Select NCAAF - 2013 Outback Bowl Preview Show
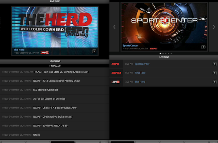 coord(55,81)
